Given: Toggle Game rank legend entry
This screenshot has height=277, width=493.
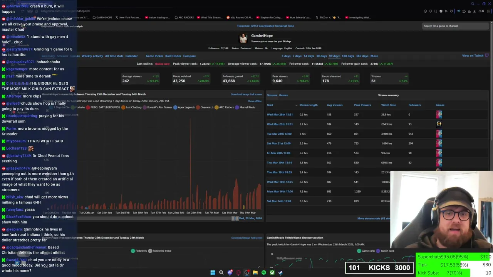Looking at the screenshot, I should [x=366, y=251].
